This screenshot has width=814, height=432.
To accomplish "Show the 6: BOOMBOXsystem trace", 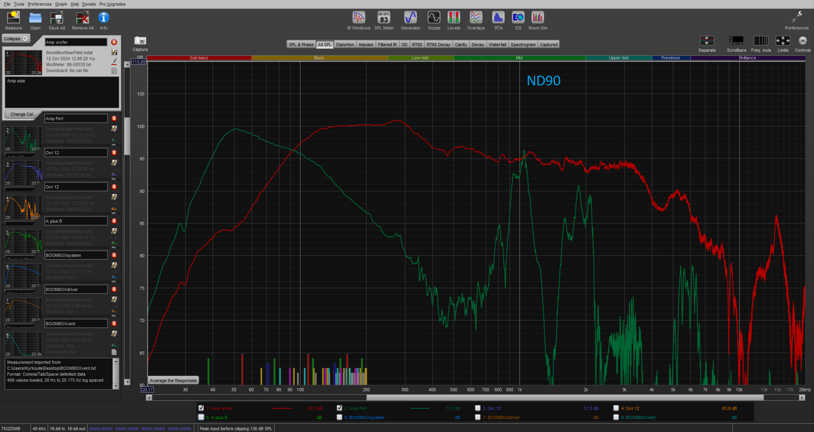I will [x=339, y=417].
